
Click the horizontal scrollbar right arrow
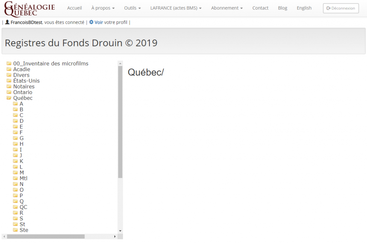[115, 236]
